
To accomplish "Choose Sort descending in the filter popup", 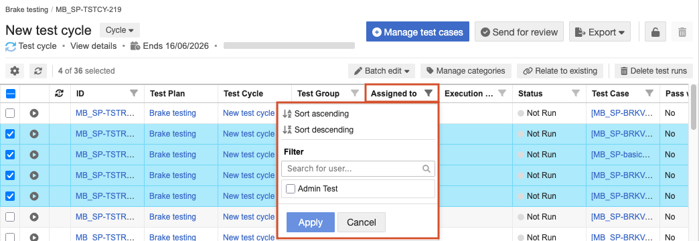I will 318,130.
